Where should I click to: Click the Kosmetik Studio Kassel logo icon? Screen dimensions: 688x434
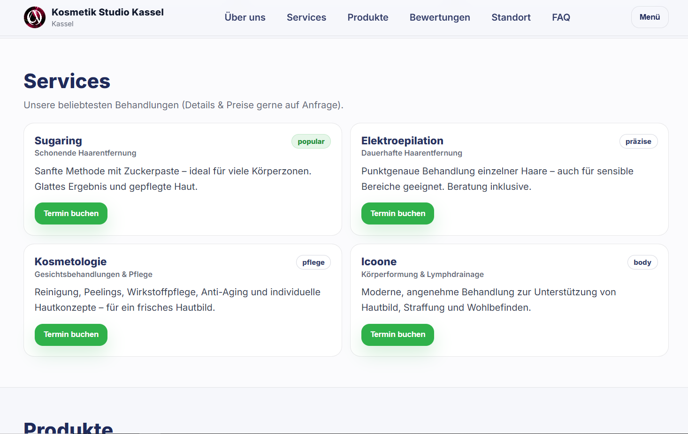pos(35,17)
